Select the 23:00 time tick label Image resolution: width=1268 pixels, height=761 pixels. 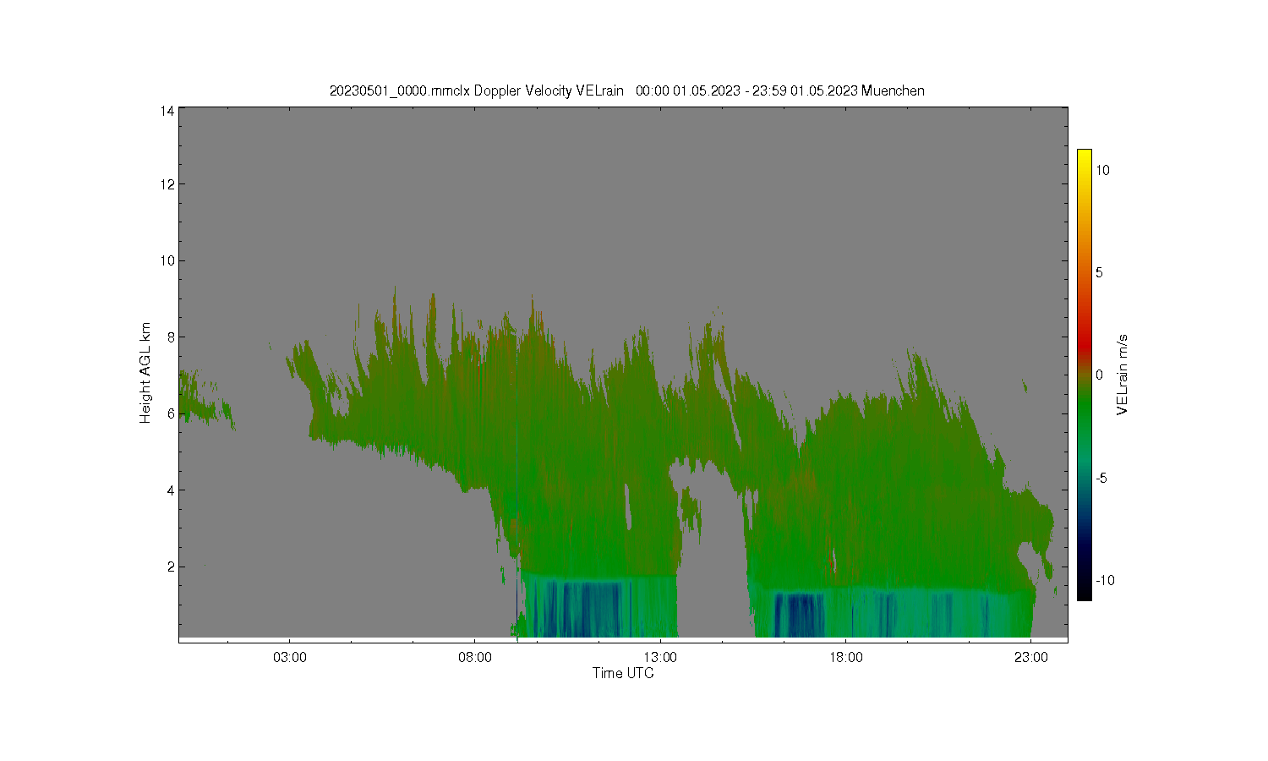(x=1030, y=657)
